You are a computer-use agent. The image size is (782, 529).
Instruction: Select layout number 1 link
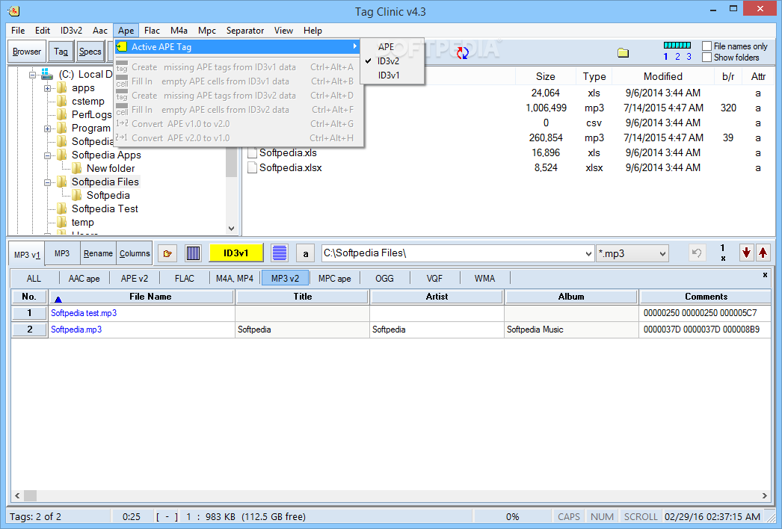(x=665, y=57)
